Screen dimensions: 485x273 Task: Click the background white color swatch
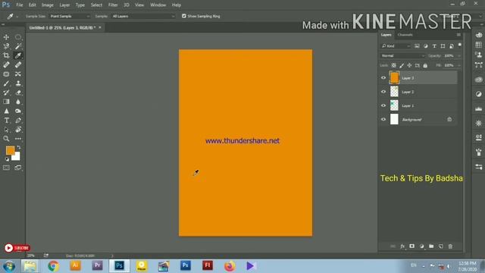(17, 157)
